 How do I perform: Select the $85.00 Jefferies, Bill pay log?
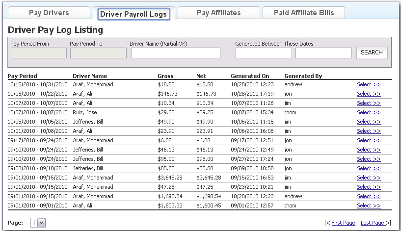click(369, 168)
